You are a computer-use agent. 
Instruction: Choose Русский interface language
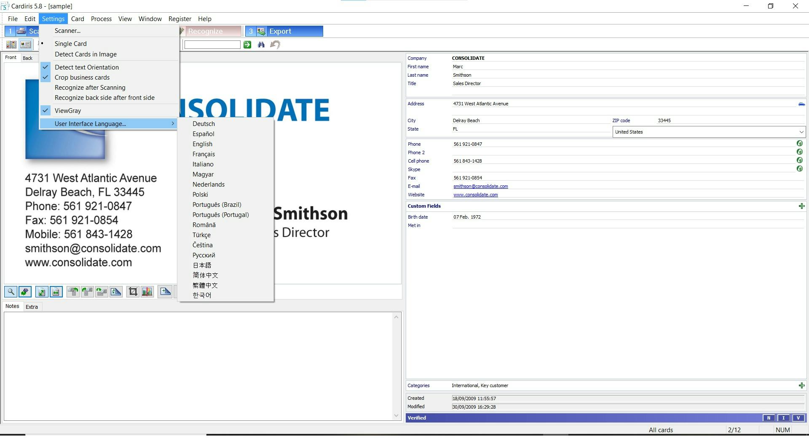[226, 255]
